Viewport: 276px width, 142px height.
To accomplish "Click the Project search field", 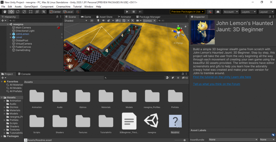I will [134, 78].
